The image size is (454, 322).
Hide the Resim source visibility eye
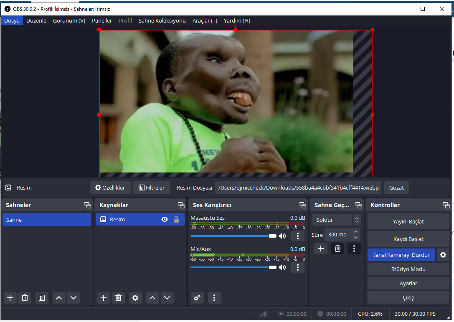tap(165, 220)
